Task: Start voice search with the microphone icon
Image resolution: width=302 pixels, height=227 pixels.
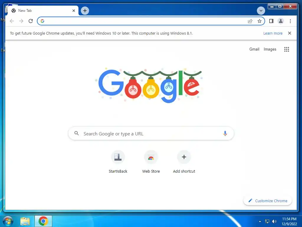Action: (225, 133)
